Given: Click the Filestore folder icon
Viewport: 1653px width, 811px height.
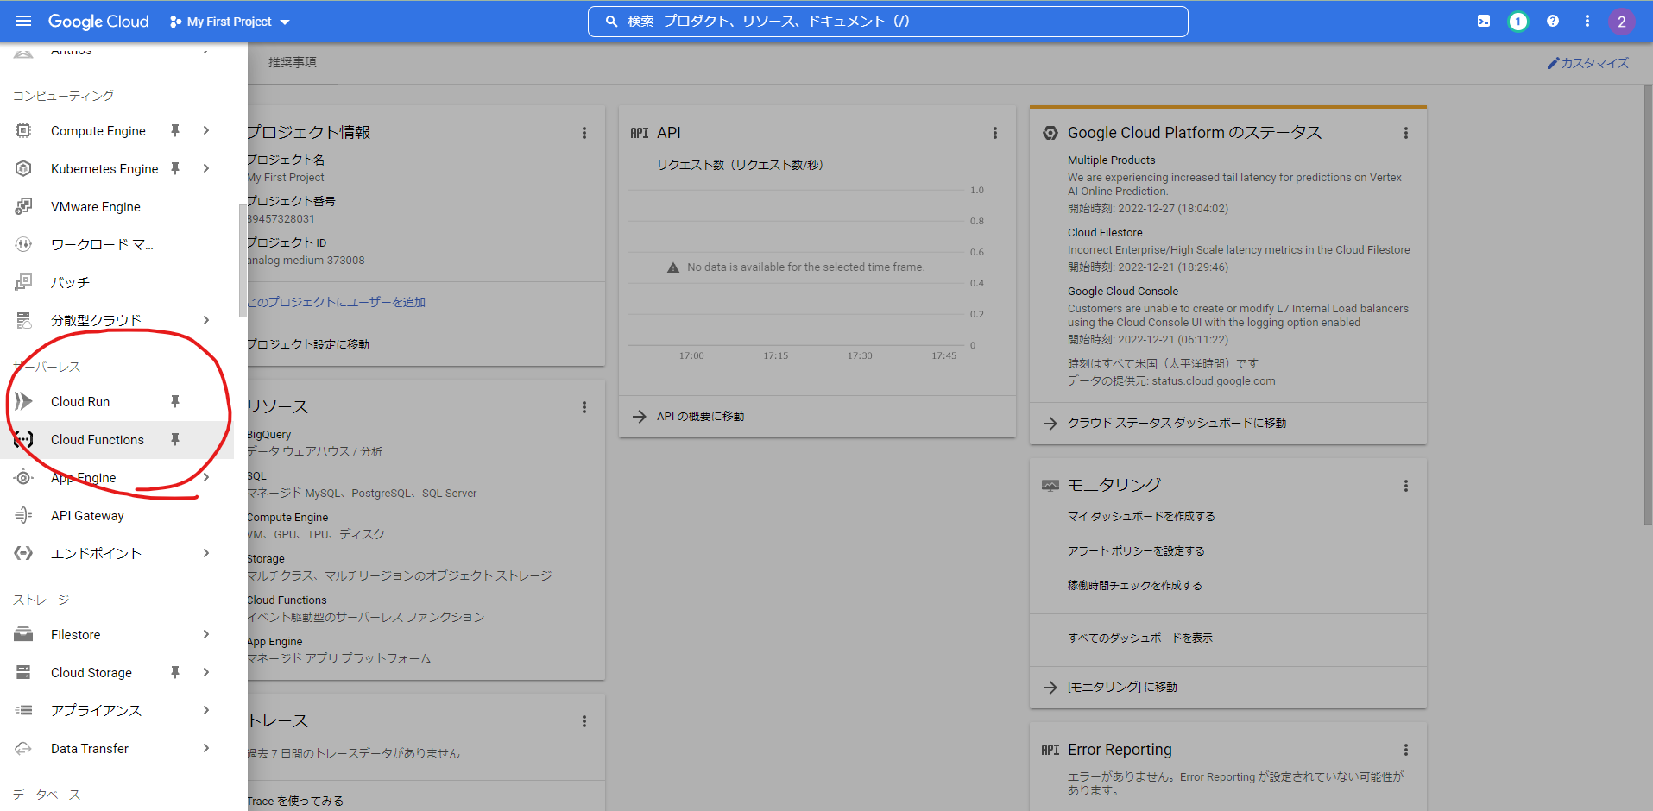Looking at the screenshot, I should [23, 634].
